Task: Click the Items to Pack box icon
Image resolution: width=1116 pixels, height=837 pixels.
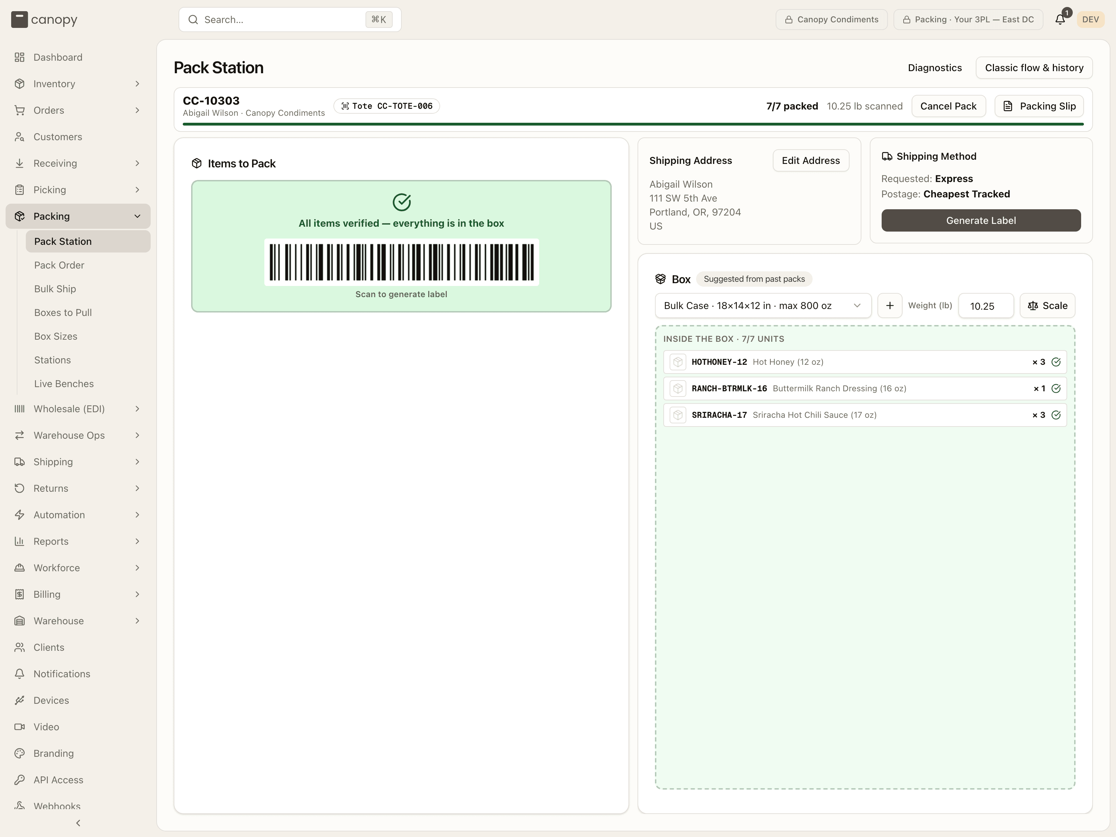Action: [x=197, y=164]
